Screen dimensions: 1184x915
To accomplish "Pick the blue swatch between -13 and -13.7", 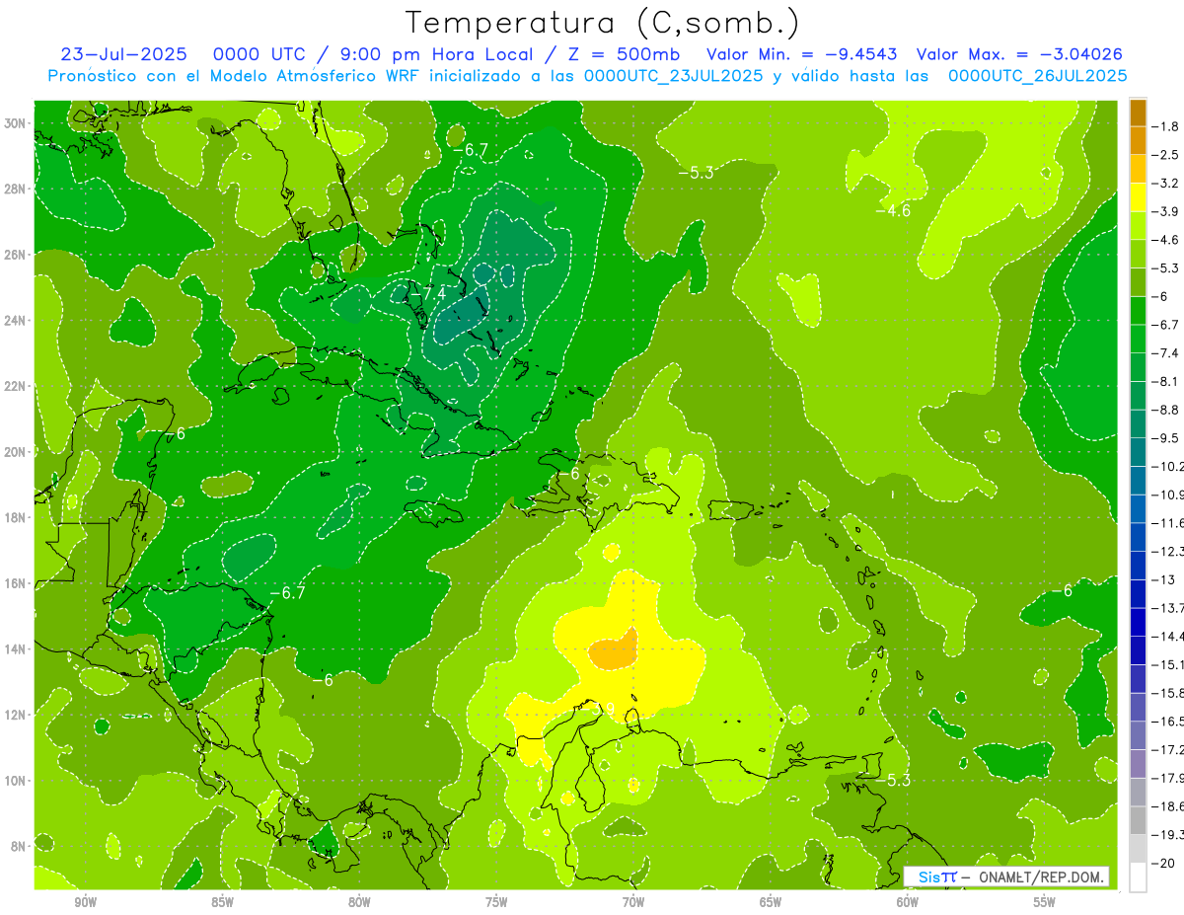I will [x=1138, y=593].
